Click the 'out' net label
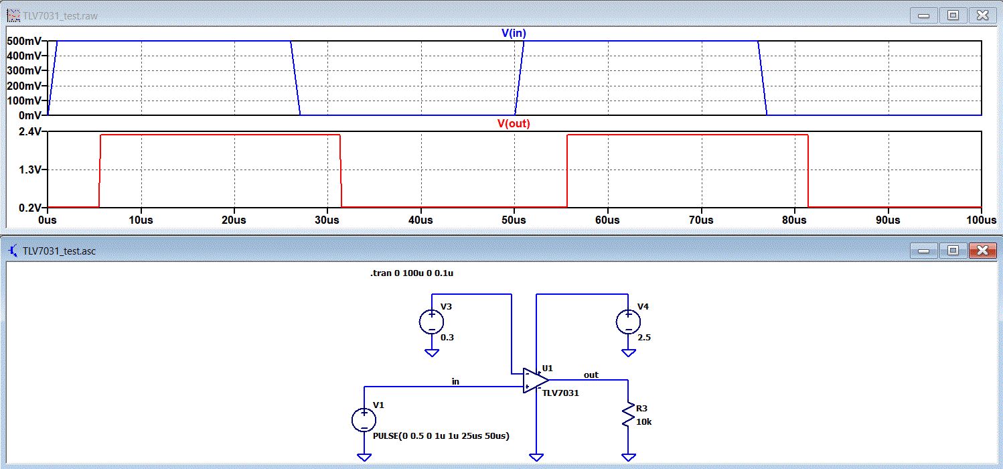The image size is (1003, 469). [591, 375]
